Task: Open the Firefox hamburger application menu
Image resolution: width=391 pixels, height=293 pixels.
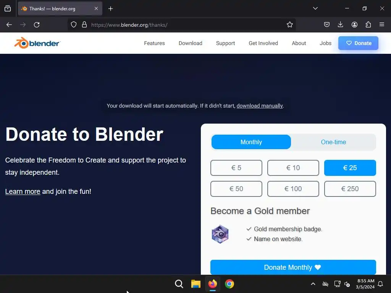Action: [x=382, y=25]
